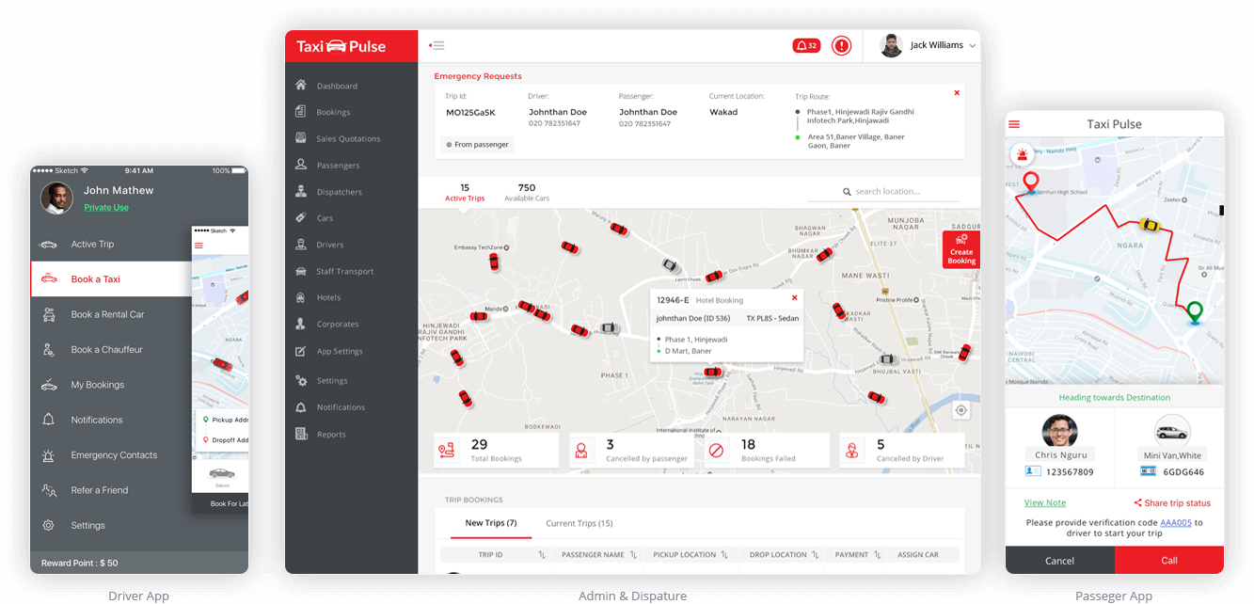
Task: Close the Emergency Requests card
Action: pyautogui.click(x=957, y=93)
